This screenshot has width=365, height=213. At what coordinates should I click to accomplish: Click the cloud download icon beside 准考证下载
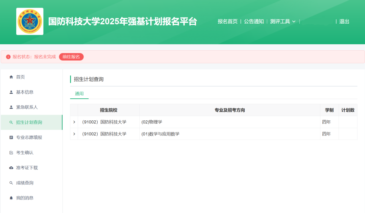[11, 168]
